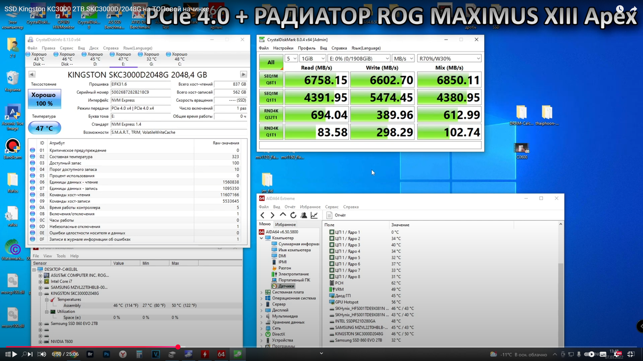Select disk C: 48 °C tab in CrystalDiskInfo
The width and height of the screenshot is (643, 361).
[179, 59]
